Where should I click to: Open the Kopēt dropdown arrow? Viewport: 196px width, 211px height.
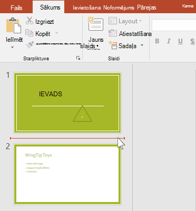coord(56,33)
